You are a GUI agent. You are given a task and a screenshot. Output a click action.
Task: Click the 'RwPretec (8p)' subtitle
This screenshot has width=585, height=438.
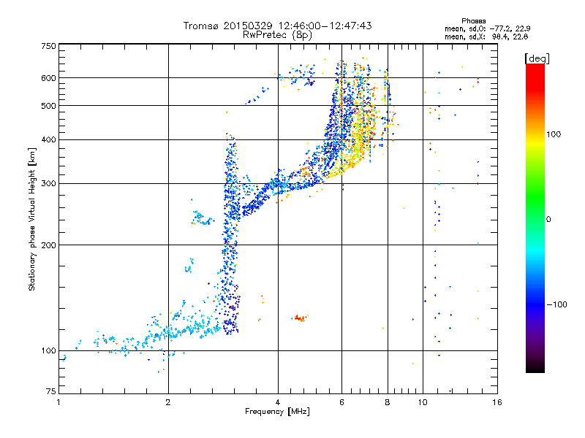(277, 35)
